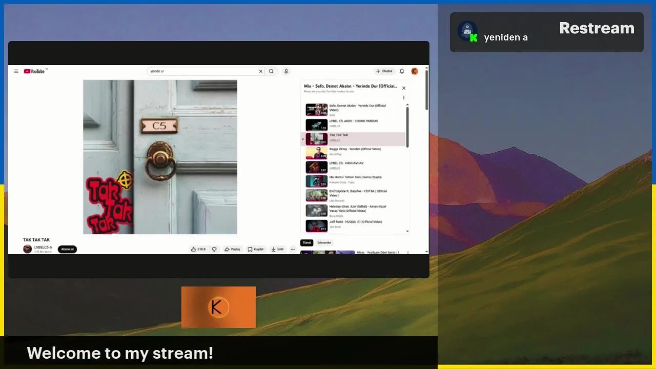
Task: Click the Restream logo text
Action: tap(597, 28)
